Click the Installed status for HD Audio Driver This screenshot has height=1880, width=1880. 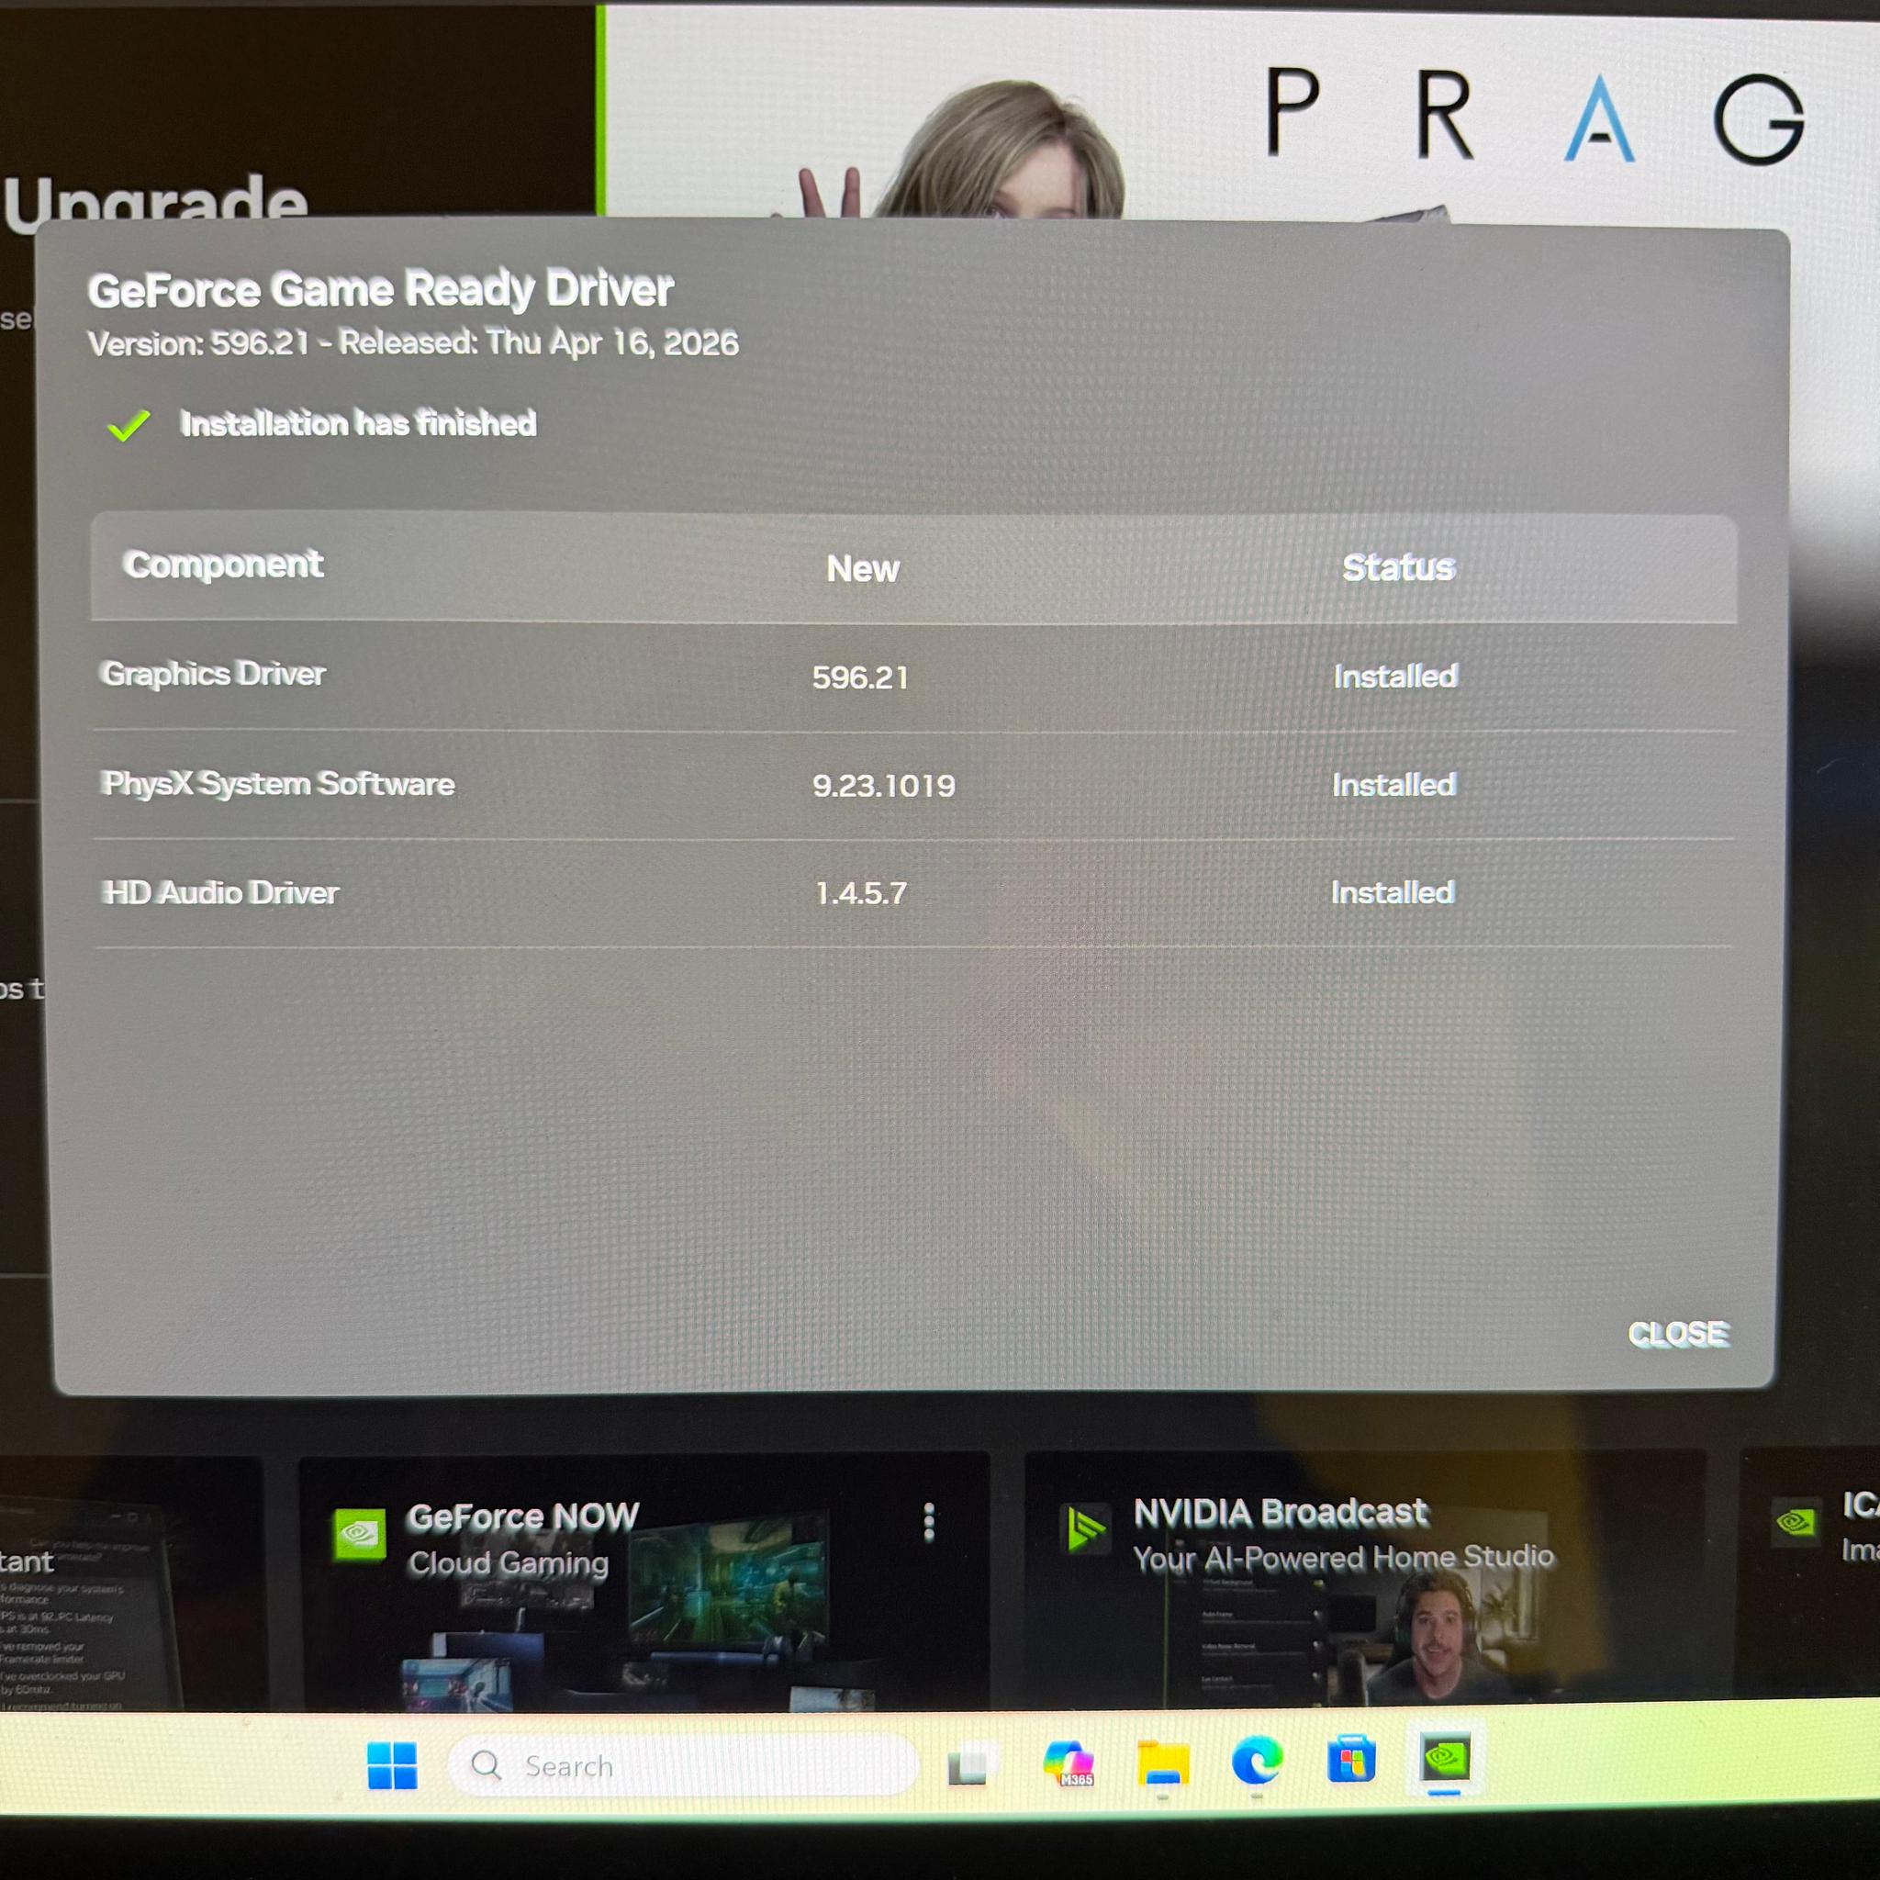point(1393,892)
